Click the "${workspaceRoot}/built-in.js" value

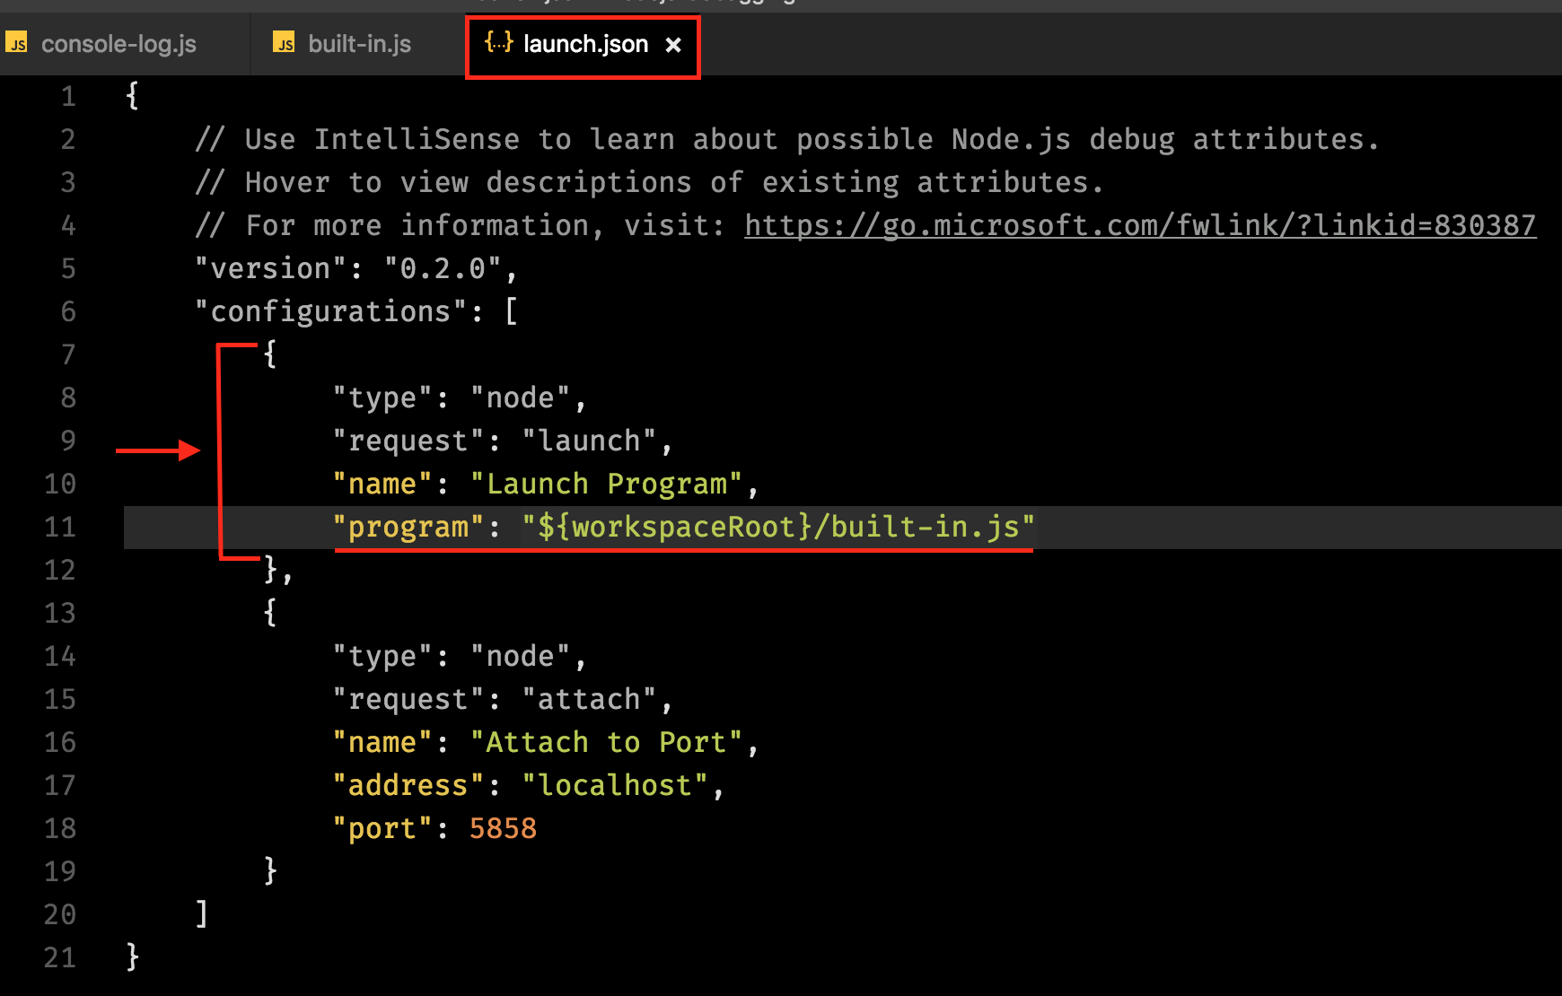(x=778, y=527)
